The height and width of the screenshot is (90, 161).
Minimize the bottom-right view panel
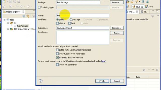pos(153,69)
